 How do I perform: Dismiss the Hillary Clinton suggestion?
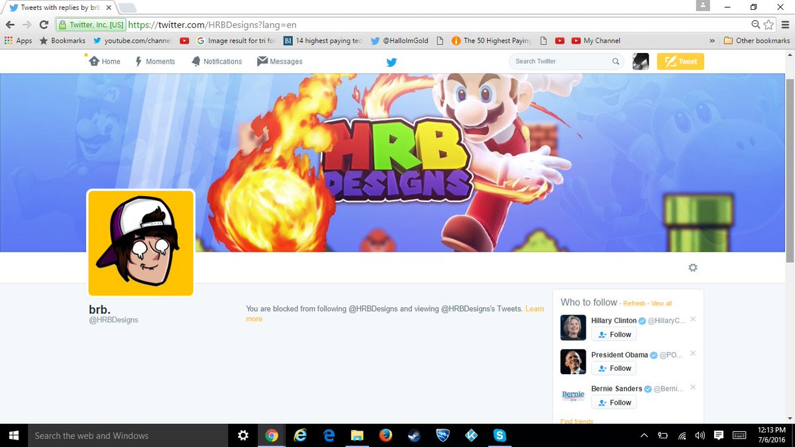[x=693, y=319]
